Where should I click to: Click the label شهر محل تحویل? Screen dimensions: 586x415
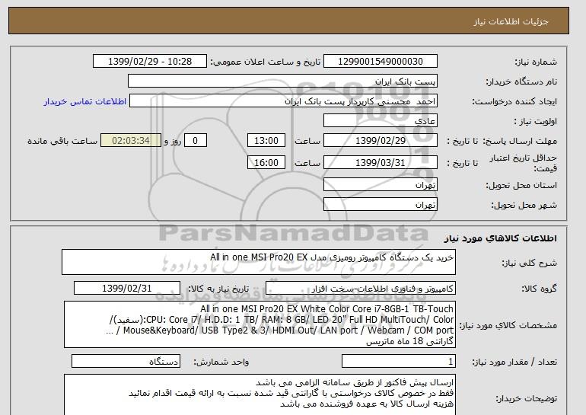524,206
